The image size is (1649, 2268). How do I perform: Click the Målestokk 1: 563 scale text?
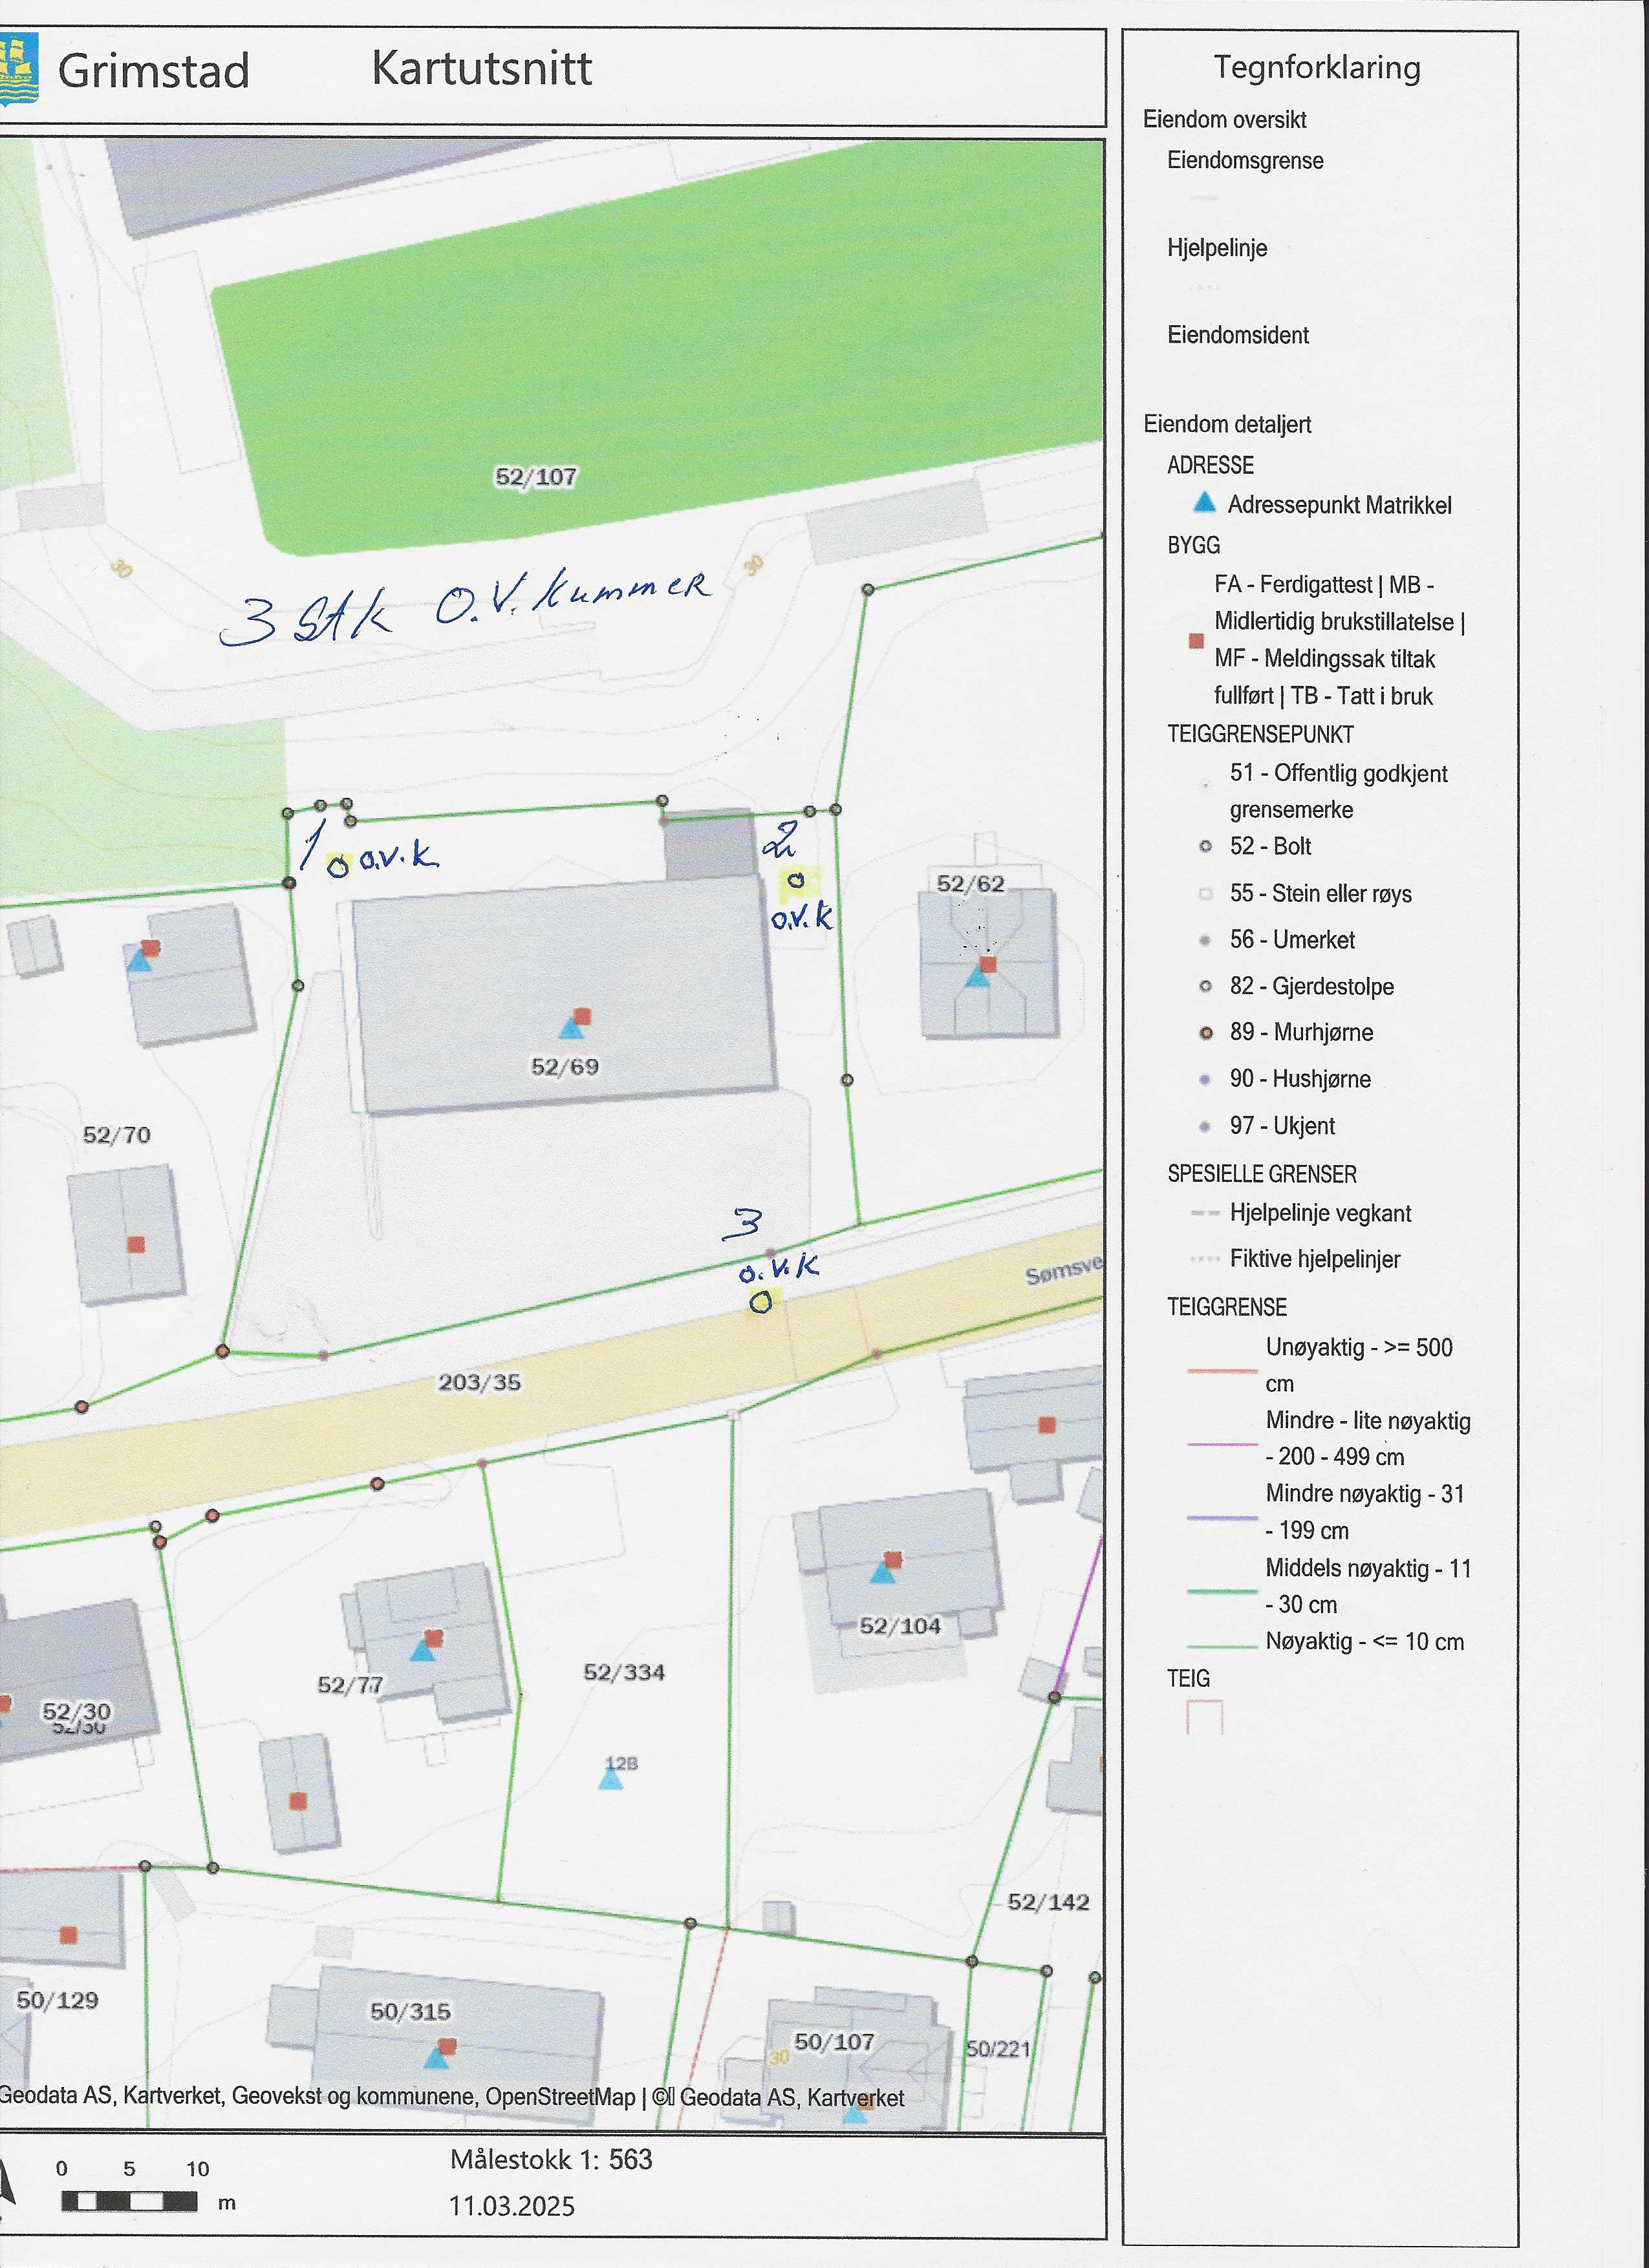(551, 2159)
